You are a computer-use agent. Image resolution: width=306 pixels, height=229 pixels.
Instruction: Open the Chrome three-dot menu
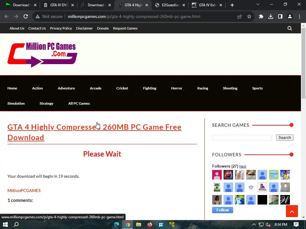click(299, 17)
